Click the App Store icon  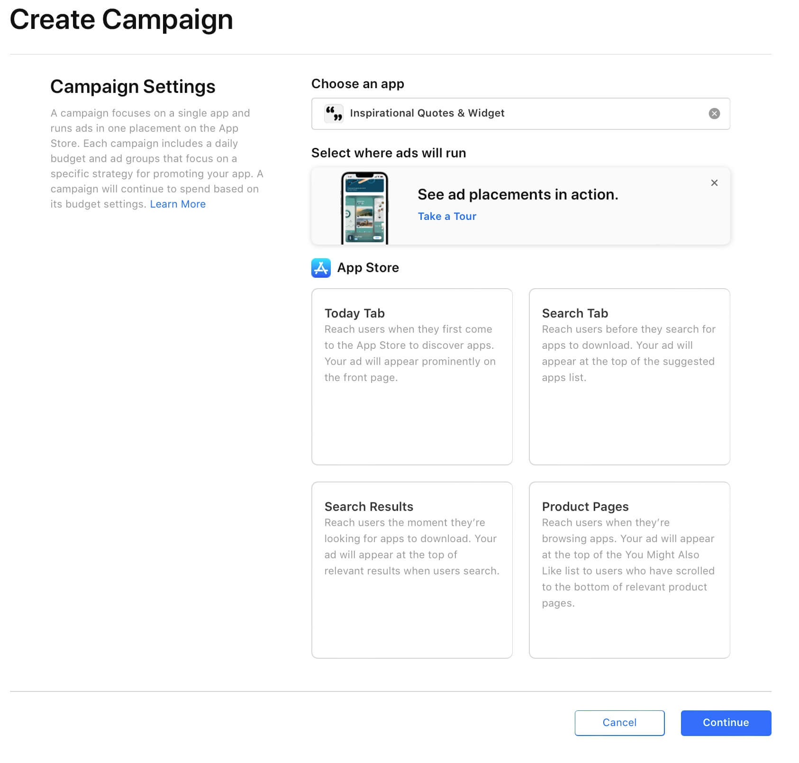pyautogui.click(x=321, y=268)
